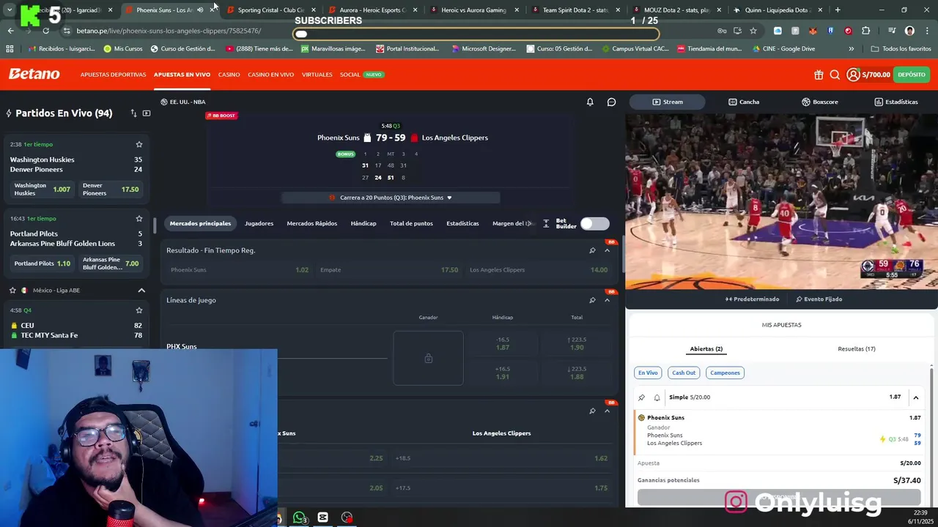Pin the Líneas de juego market
Viewport: 938px width, 527px height.
pos(592,300)
